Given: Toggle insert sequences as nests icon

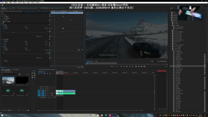Looking at the screenshot, I should click(x=39, y=74).
